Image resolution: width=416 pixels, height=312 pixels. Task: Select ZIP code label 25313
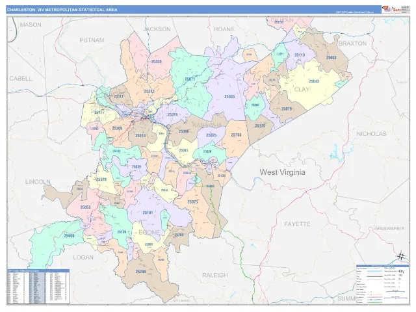click(118, 96)
